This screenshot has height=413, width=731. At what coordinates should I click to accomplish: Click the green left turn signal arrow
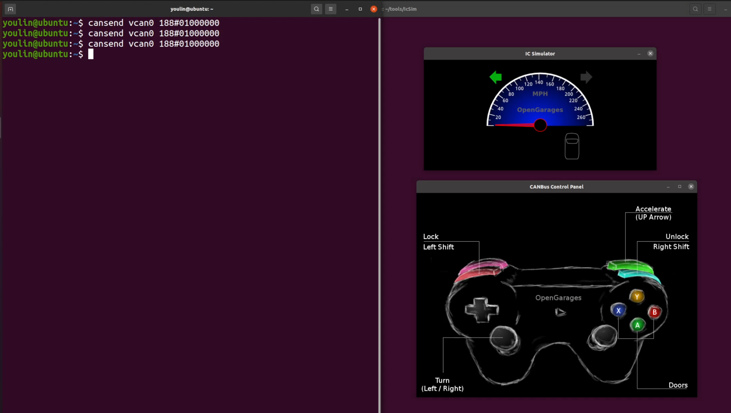[x=495, y=77]
